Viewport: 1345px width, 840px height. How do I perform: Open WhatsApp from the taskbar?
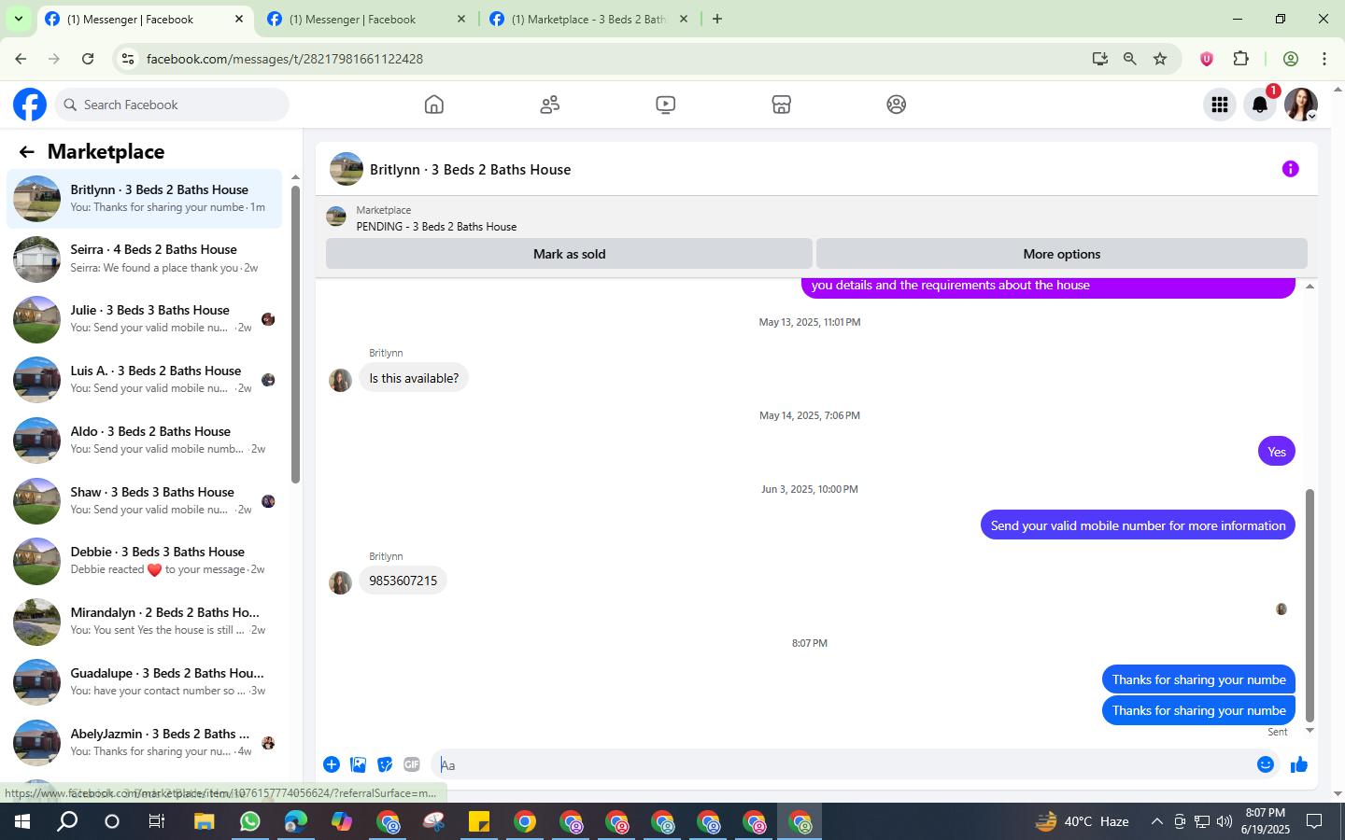249,821
